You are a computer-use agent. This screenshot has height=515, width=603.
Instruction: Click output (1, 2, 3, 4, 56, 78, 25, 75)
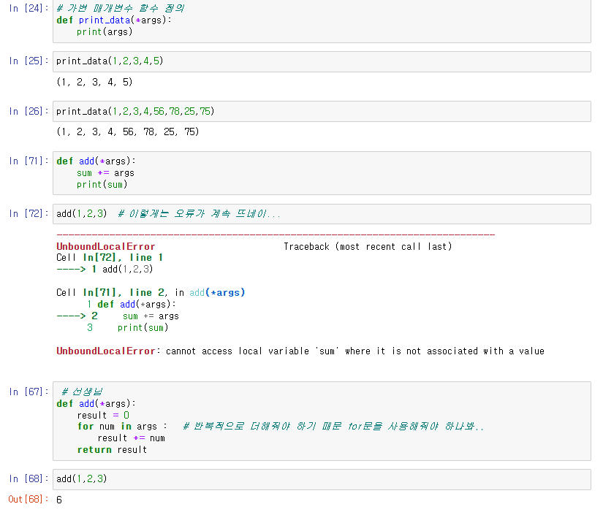(x=128, y=131)
